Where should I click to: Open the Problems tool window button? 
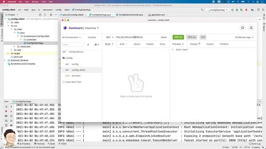click(x=24, y=144)
